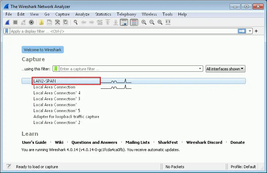Apply the display filter with the blue arrow

point(242,31)
